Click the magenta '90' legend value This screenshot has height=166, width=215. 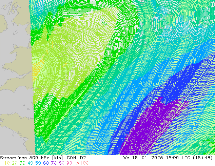70,163
